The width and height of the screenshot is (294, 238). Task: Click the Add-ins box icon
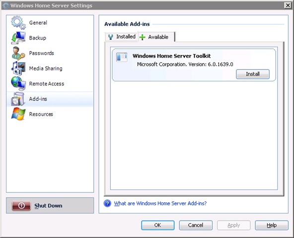tap(17, 99)
